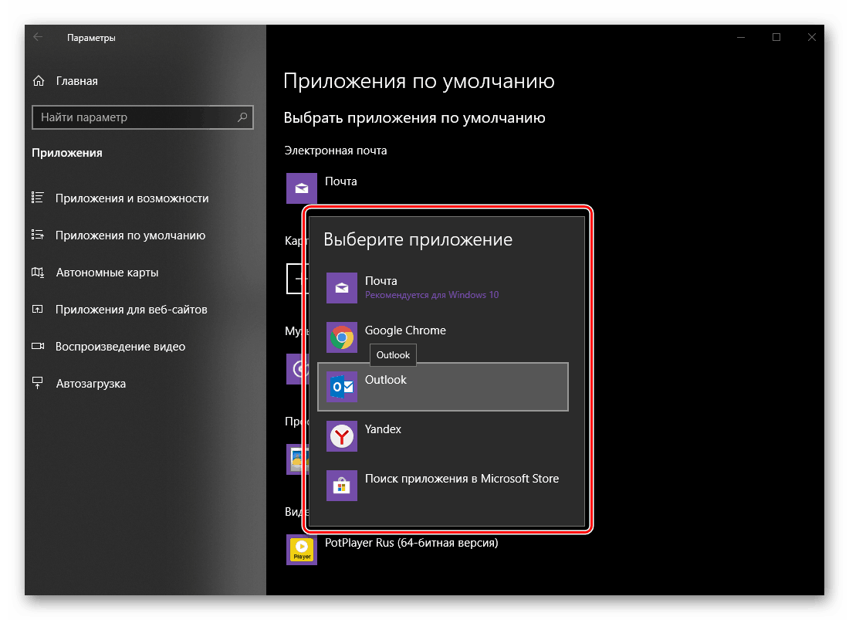Click the Автозагрузка startup icon
This screenshot has width=849, height=620.
pos(37,384)
